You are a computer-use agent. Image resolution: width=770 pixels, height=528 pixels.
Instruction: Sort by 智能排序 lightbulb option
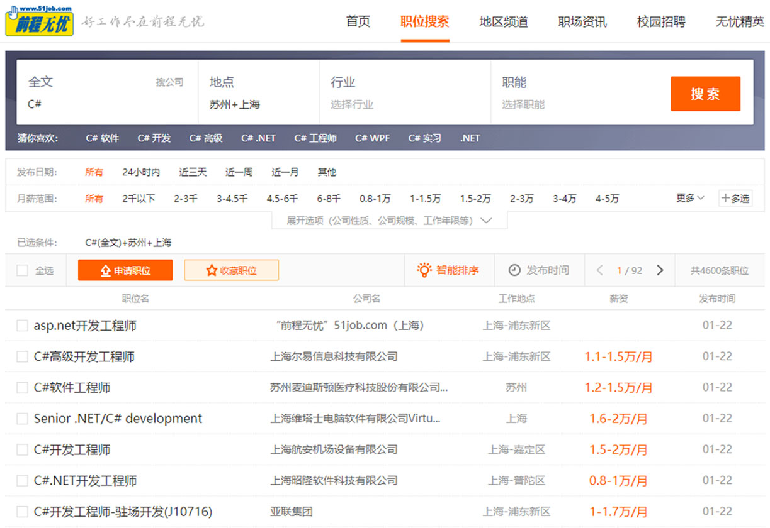(448, 270)
